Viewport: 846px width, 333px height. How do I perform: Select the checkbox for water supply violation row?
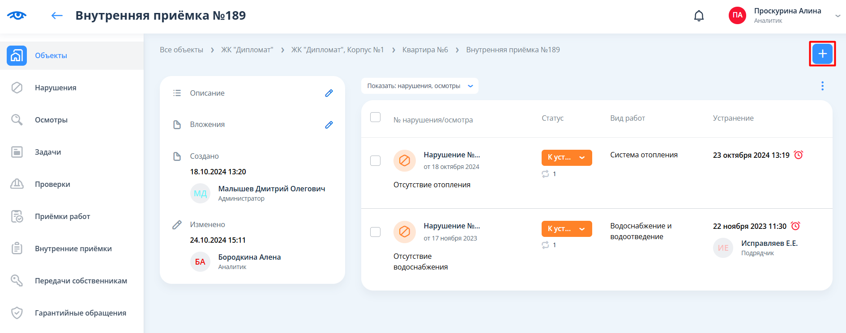pyautogui.click(x=376, y=232)
